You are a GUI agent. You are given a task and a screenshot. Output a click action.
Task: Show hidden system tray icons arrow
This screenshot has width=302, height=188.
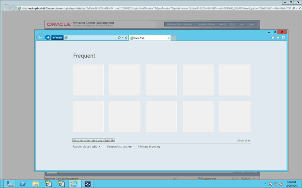point(265,184)
